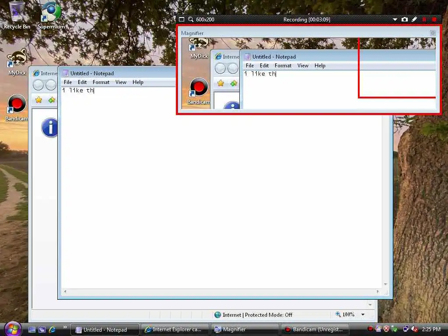Open the File menu in Notepad window
This screenshot has width=448, height=336.
pos(68,82)
